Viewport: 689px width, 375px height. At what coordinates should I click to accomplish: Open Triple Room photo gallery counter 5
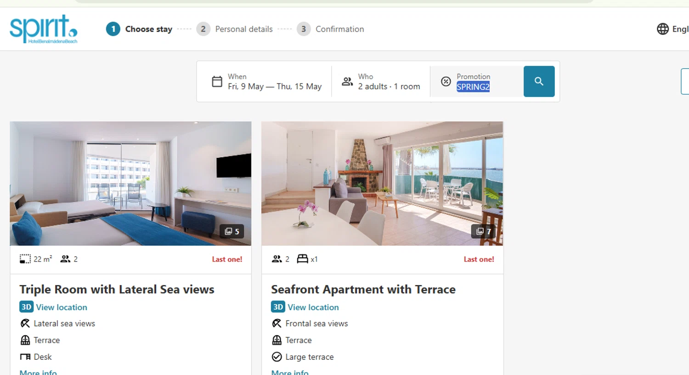coord(232,231)
